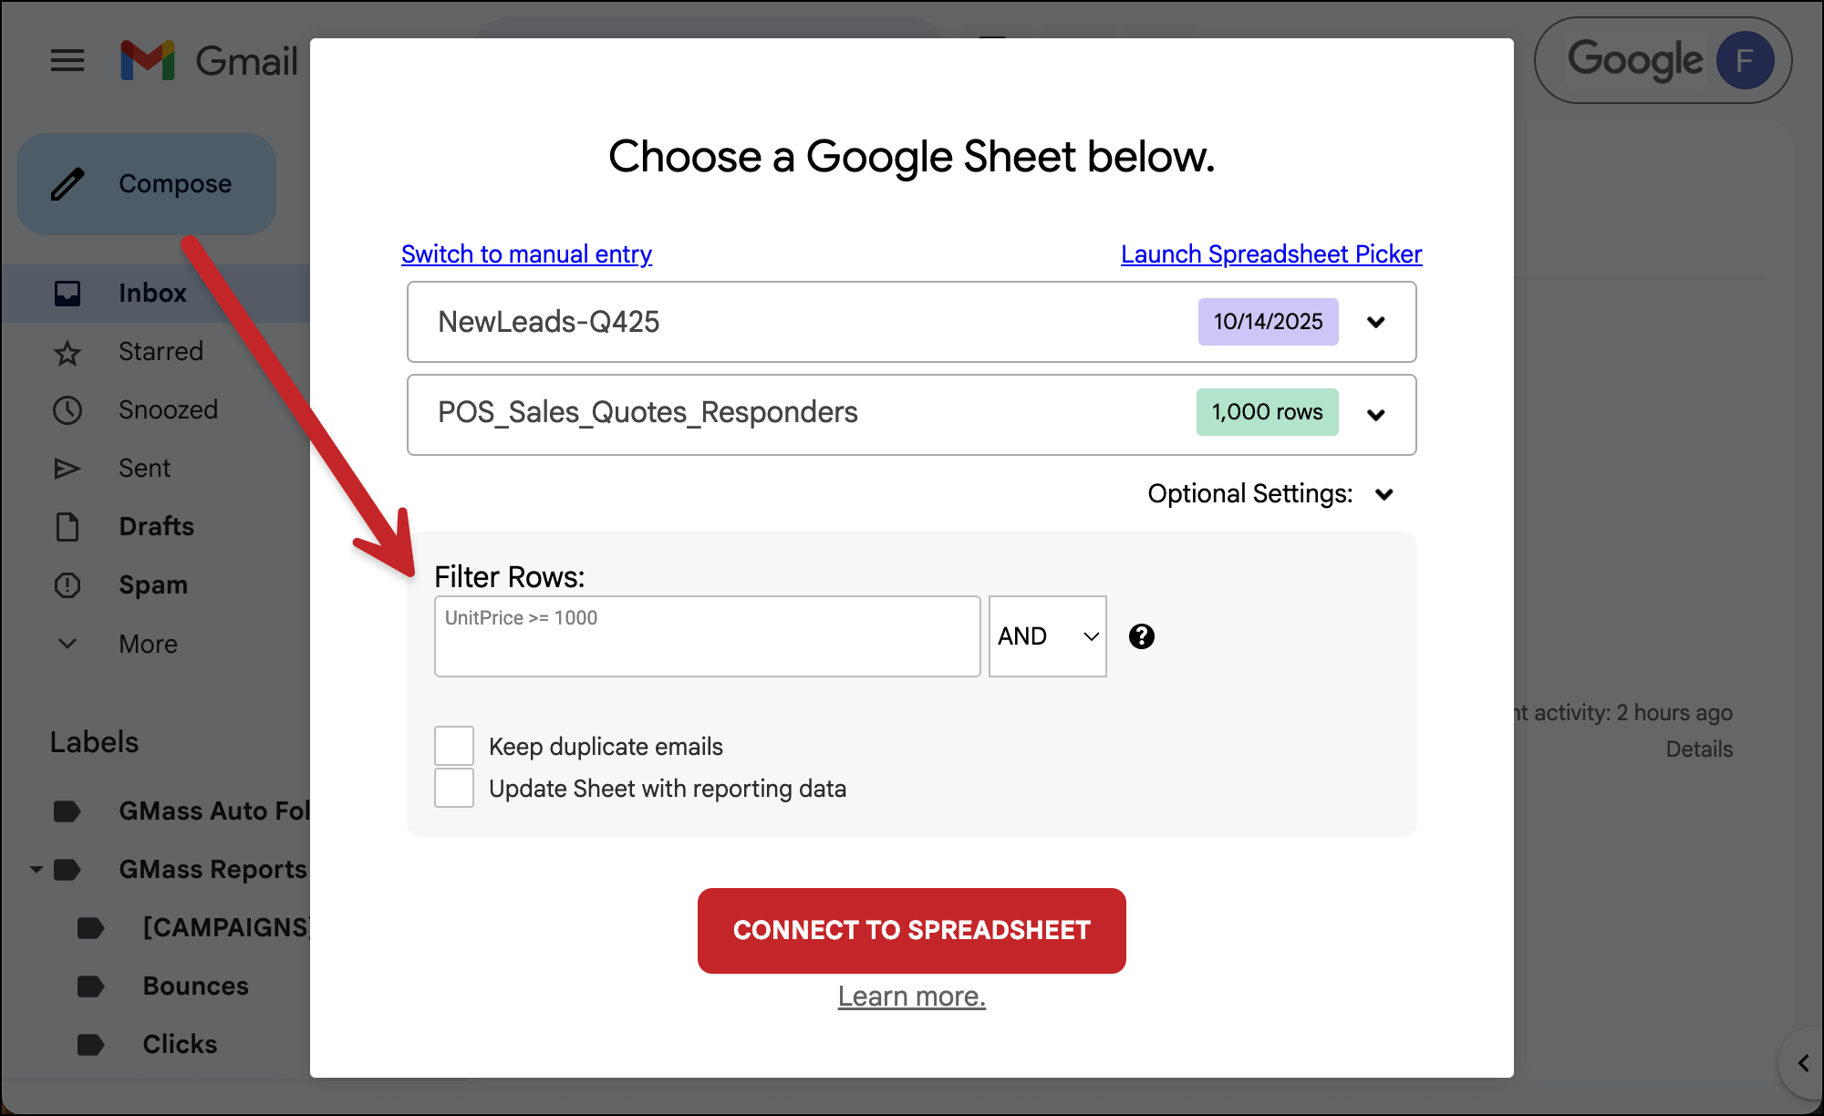Click the hamburger main menu icon
The width and height of the screenshot is (1824, 1116).
point(67,61)
